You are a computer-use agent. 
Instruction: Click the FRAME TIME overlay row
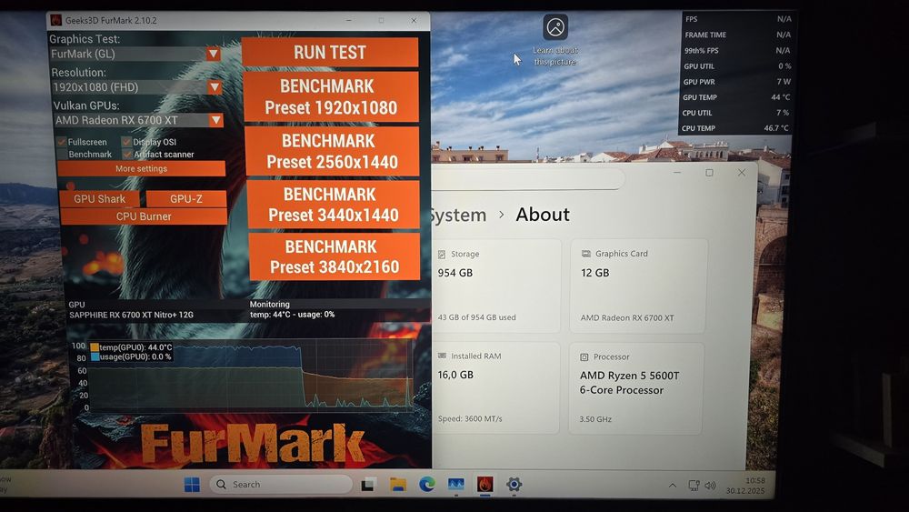pos(738,35)
